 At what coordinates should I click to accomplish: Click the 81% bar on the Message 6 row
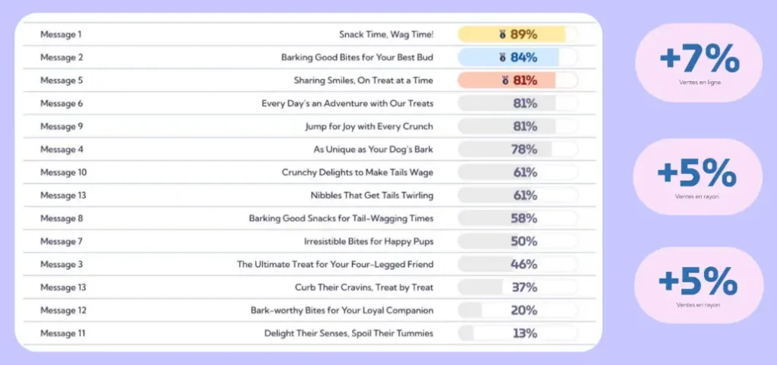pyautogui.click(x=517, y=103)
